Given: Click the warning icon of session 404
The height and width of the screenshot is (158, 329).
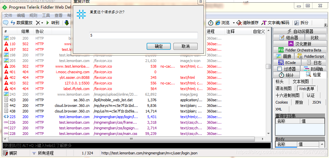Looking at the screenshot, I should pyautogui.click(x=6, y=89).
